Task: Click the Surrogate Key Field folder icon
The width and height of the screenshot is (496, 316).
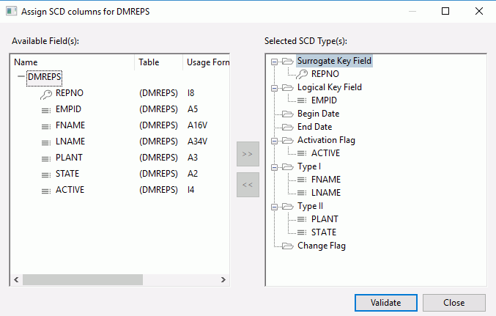Action: click(287, 61)
